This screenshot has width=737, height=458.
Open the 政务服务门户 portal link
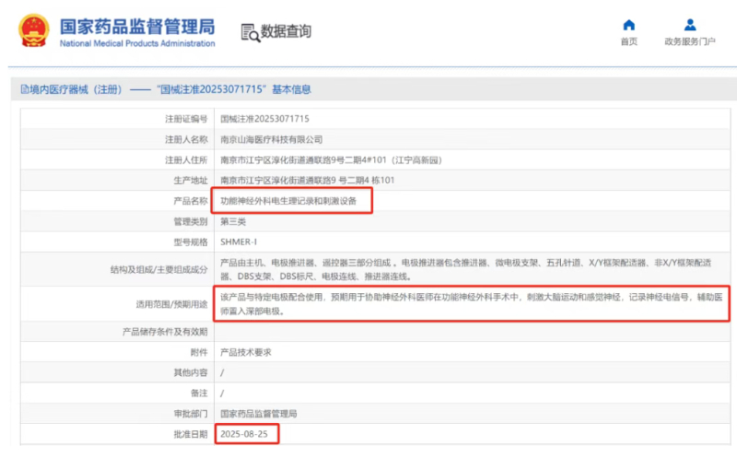click(689, 41)
